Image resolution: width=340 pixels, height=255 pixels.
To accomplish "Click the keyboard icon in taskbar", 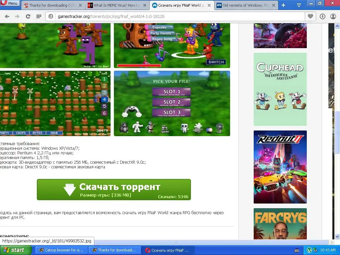I will (x=297, y=250).
